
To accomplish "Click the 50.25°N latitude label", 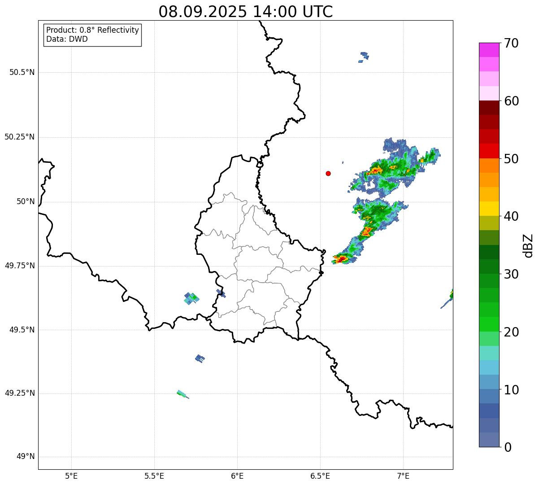I will 20,137.
